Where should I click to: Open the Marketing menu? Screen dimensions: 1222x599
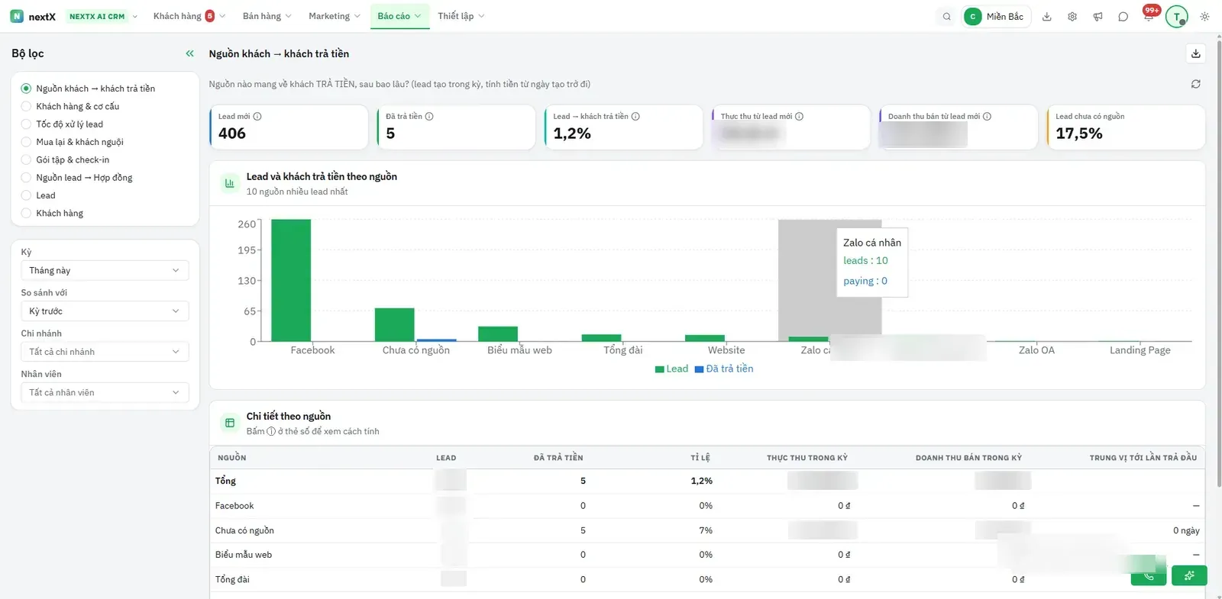pyautogui.click(x=335, y=16)
